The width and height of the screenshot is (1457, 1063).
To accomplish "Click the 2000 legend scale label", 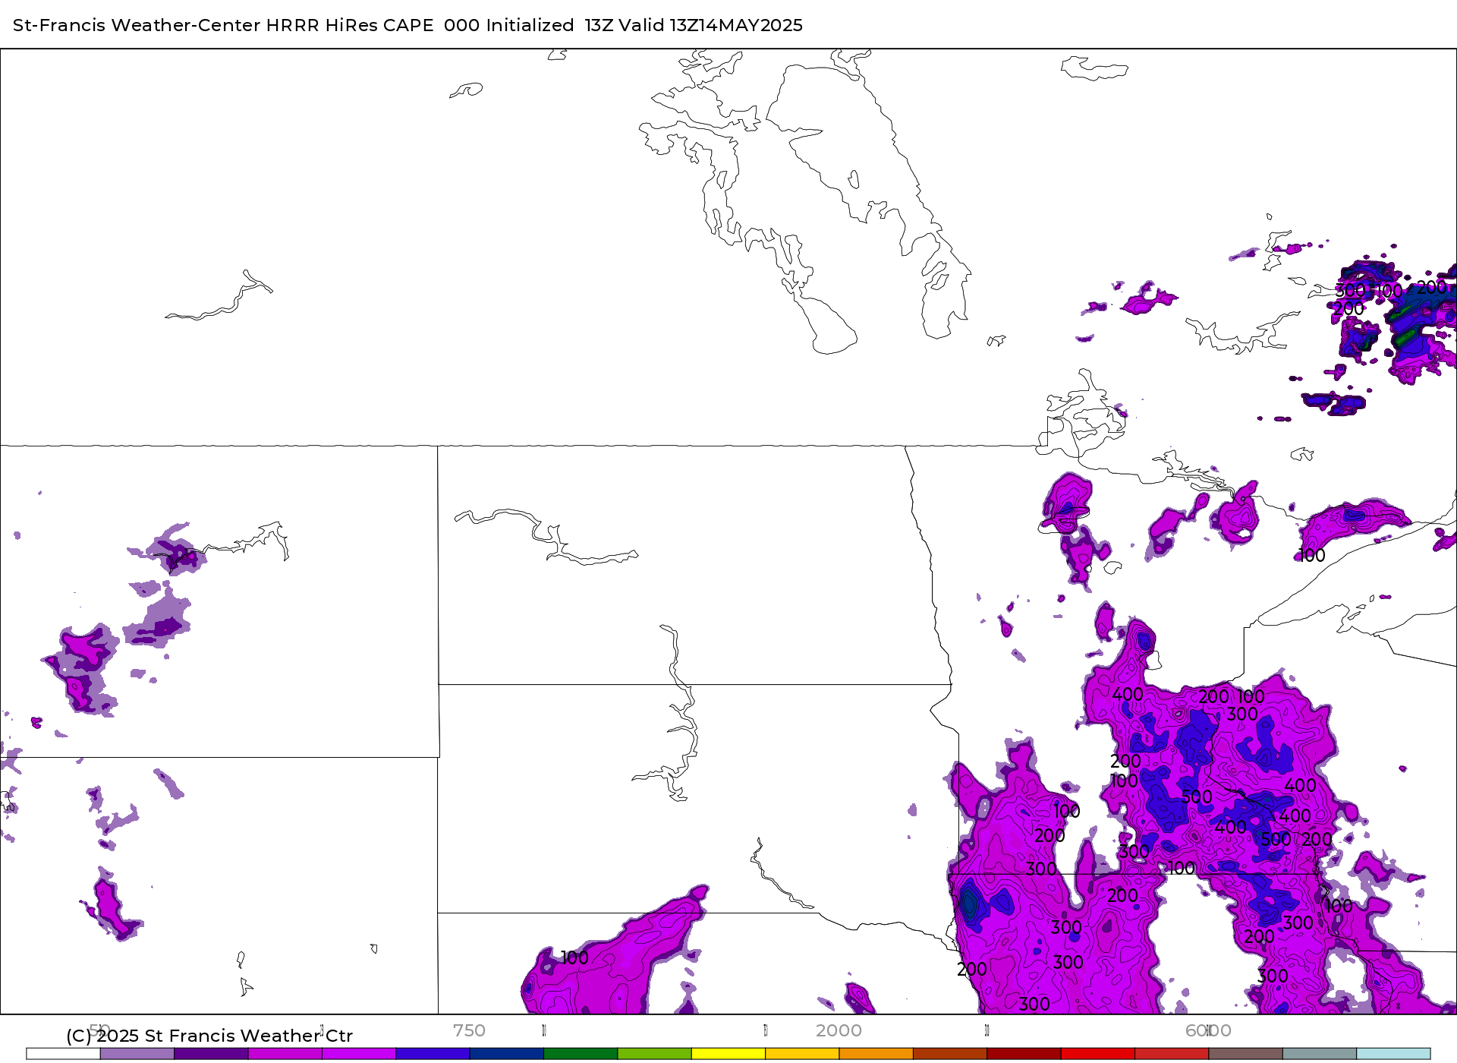I will tap(839, 1030).
